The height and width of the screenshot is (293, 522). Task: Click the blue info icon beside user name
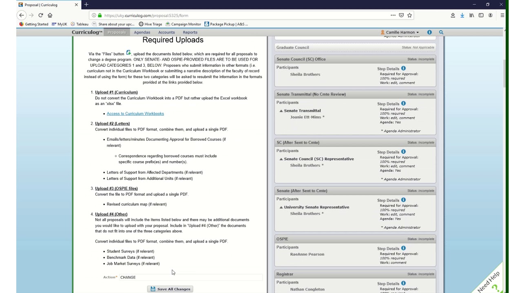tap(429, 32)
